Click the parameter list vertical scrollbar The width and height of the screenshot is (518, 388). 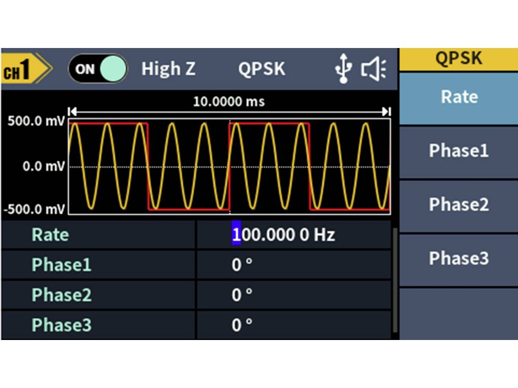coord(395,283)
